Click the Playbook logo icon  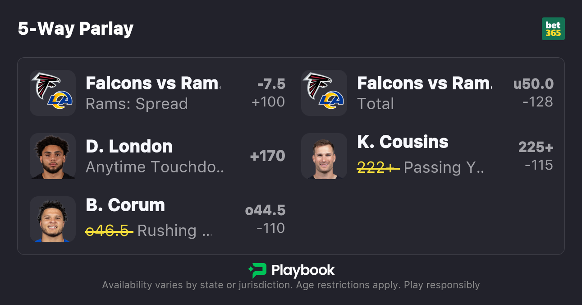pos(257,271)
